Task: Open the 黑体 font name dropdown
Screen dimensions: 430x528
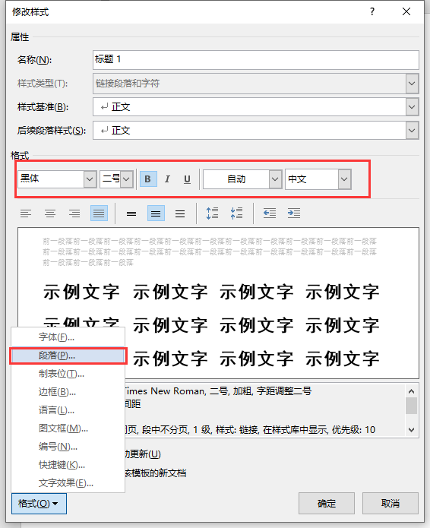Action: [90, 179]
